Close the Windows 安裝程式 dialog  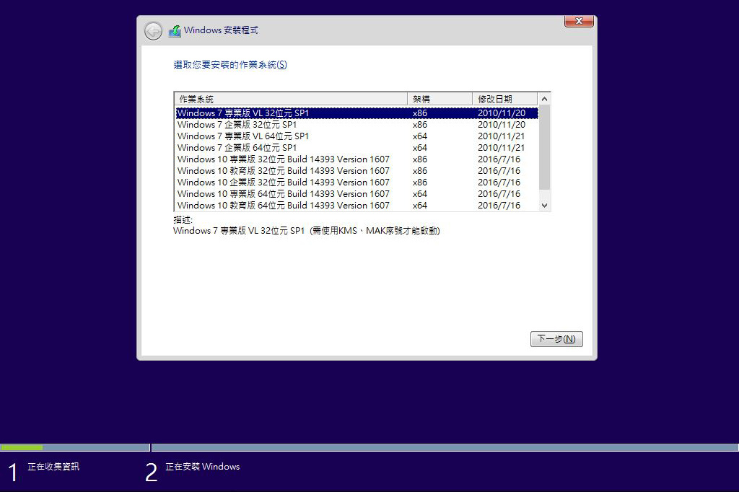pyautogui.click(x=579, y=21)
